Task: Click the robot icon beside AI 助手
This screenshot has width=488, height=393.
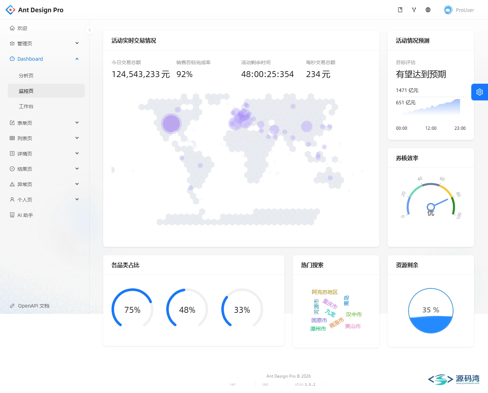Action: 12,215
